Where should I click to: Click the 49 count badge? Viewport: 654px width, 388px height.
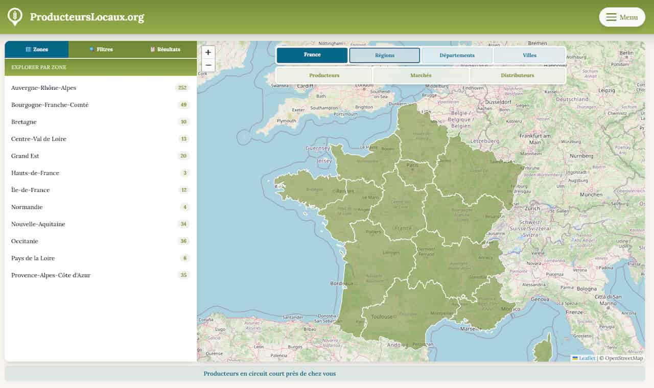click(x=183, y=105)
